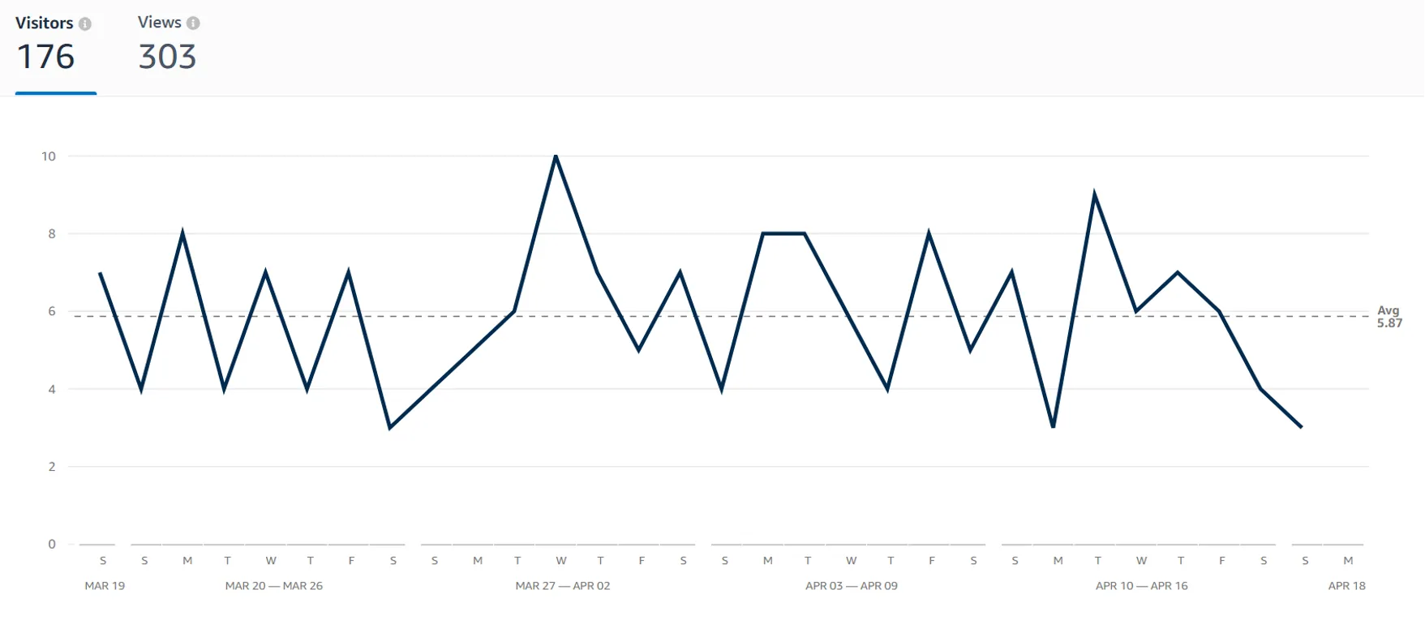Click the info icon next to Visitors
The image size is (1425, 624).
pos(85,24)
